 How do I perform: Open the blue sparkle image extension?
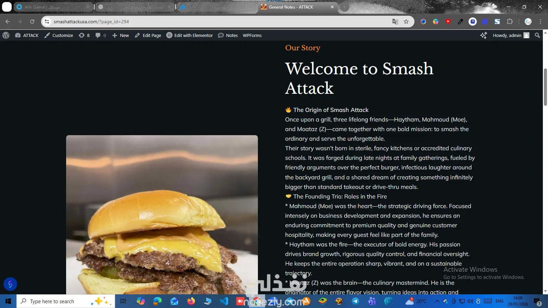(x=473, y=22)
